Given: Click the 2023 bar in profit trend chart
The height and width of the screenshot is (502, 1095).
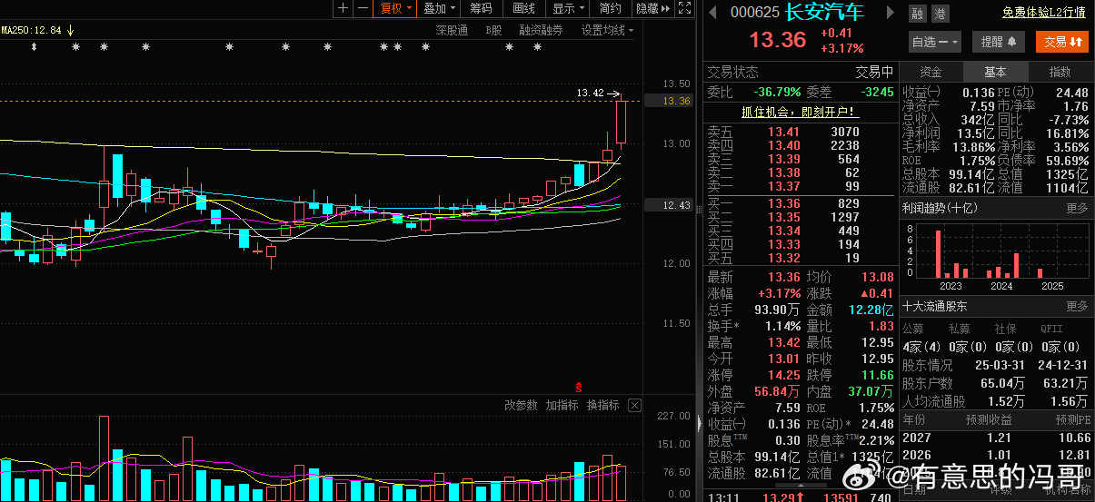Looking at the screenshot, I should (x=938, y=254).
